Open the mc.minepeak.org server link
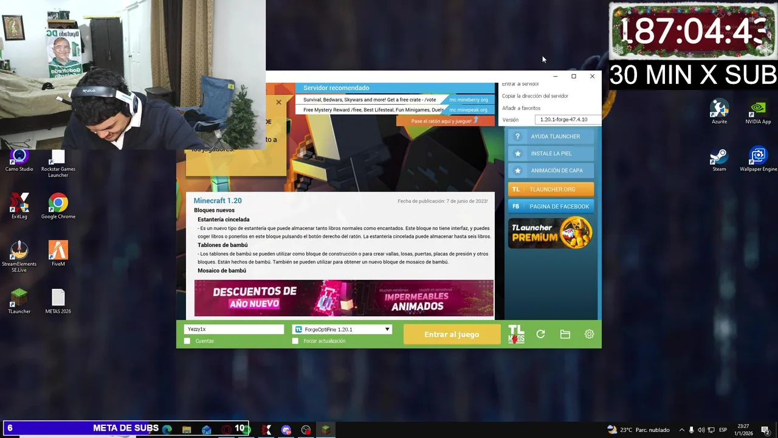This screenshot has width=778, height=438. point(468,110)
